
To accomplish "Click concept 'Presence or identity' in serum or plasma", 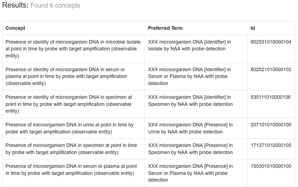I will 66,76.
